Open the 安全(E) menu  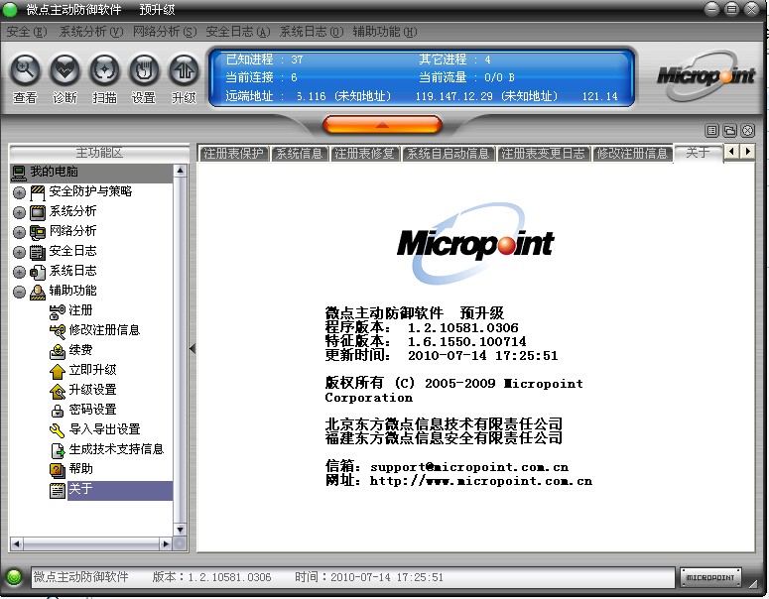(27, 32)
